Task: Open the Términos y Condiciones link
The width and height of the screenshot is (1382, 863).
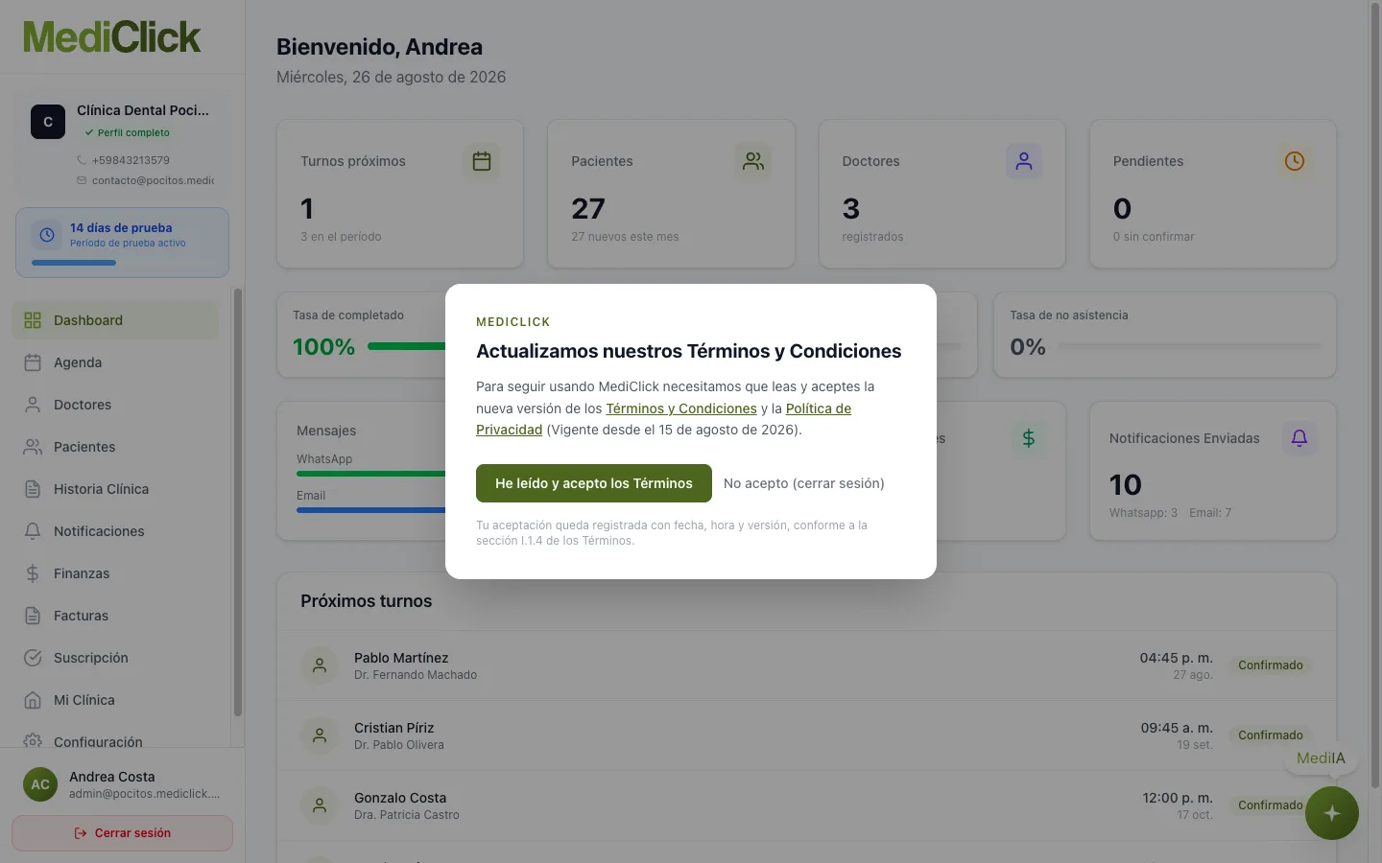Action: [x=681, y=408]
